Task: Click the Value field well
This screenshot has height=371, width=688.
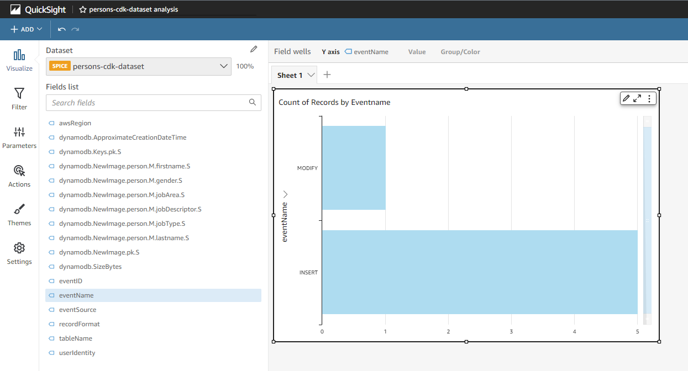Action: (x=417, y=51)
